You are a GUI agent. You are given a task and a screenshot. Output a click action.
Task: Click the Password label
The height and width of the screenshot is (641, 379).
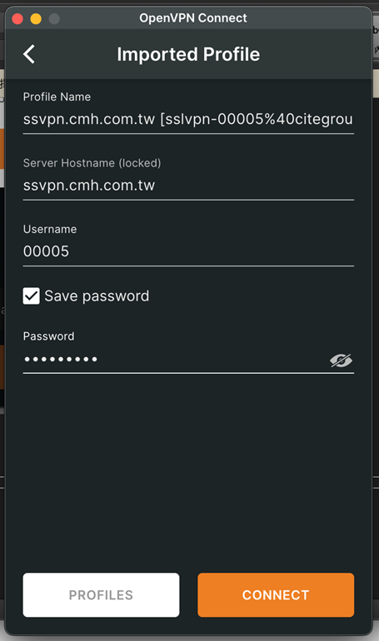[48, 336]
